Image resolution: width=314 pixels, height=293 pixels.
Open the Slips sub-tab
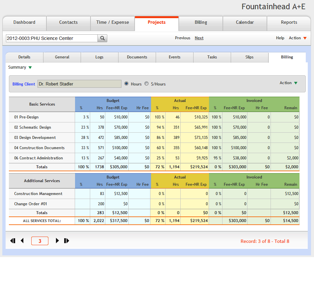click(x=249, y=57)
